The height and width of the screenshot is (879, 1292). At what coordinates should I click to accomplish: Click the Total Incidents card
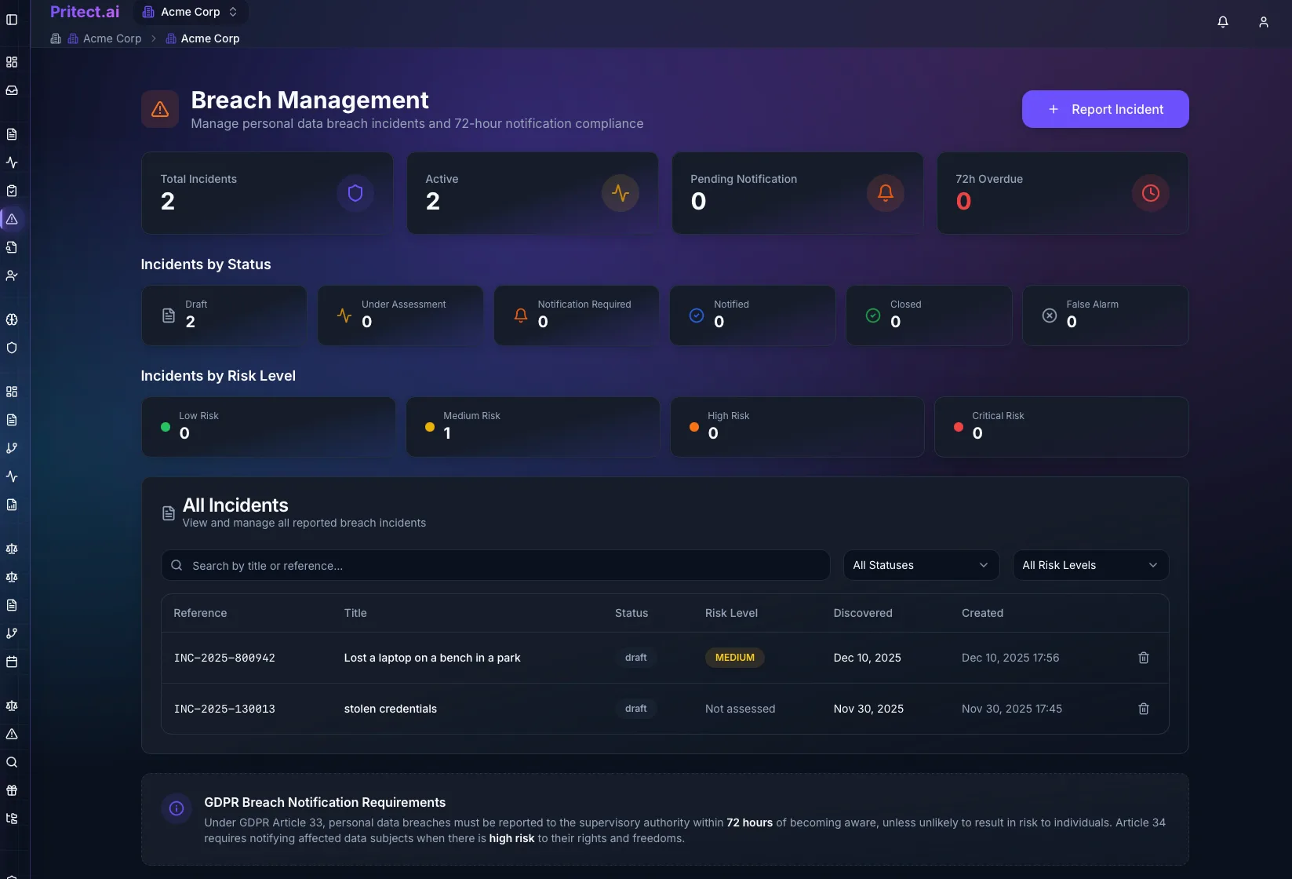267,193
